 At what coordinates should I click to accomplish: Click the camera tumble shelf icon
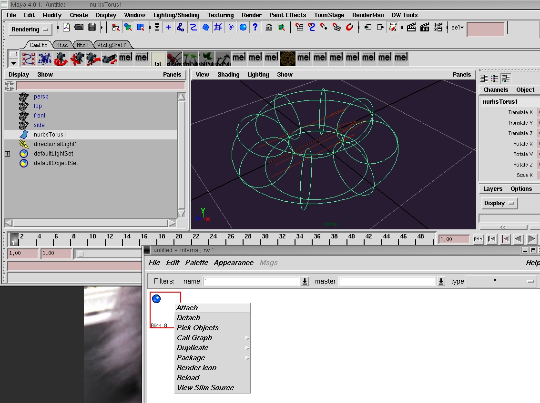[61, 59]
